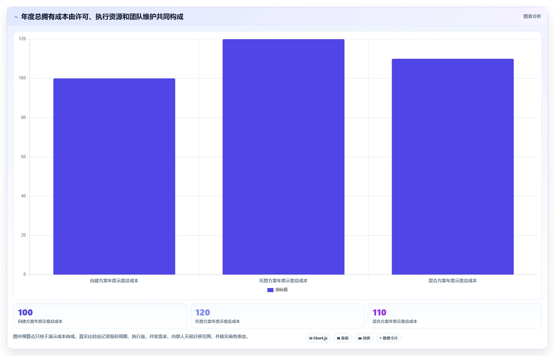Click the chart title 年度总拥有成本由许可
The image size is (555, 356).
pos(102,17)
